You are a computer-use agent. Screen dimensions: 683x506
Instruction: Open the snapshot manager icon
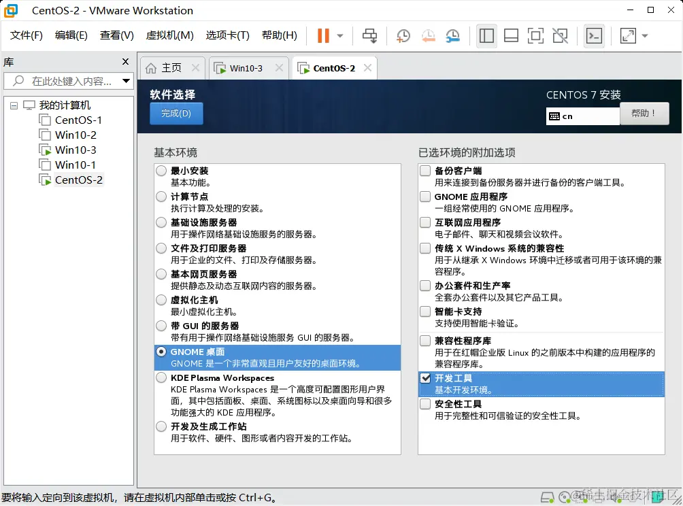point(453,36)
